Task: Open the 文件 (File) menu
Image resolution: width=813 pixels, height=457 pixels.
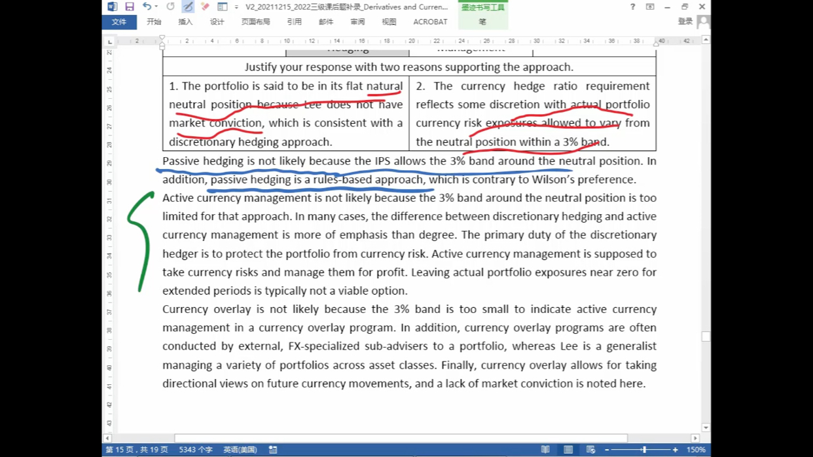Action: coord(119,22)
